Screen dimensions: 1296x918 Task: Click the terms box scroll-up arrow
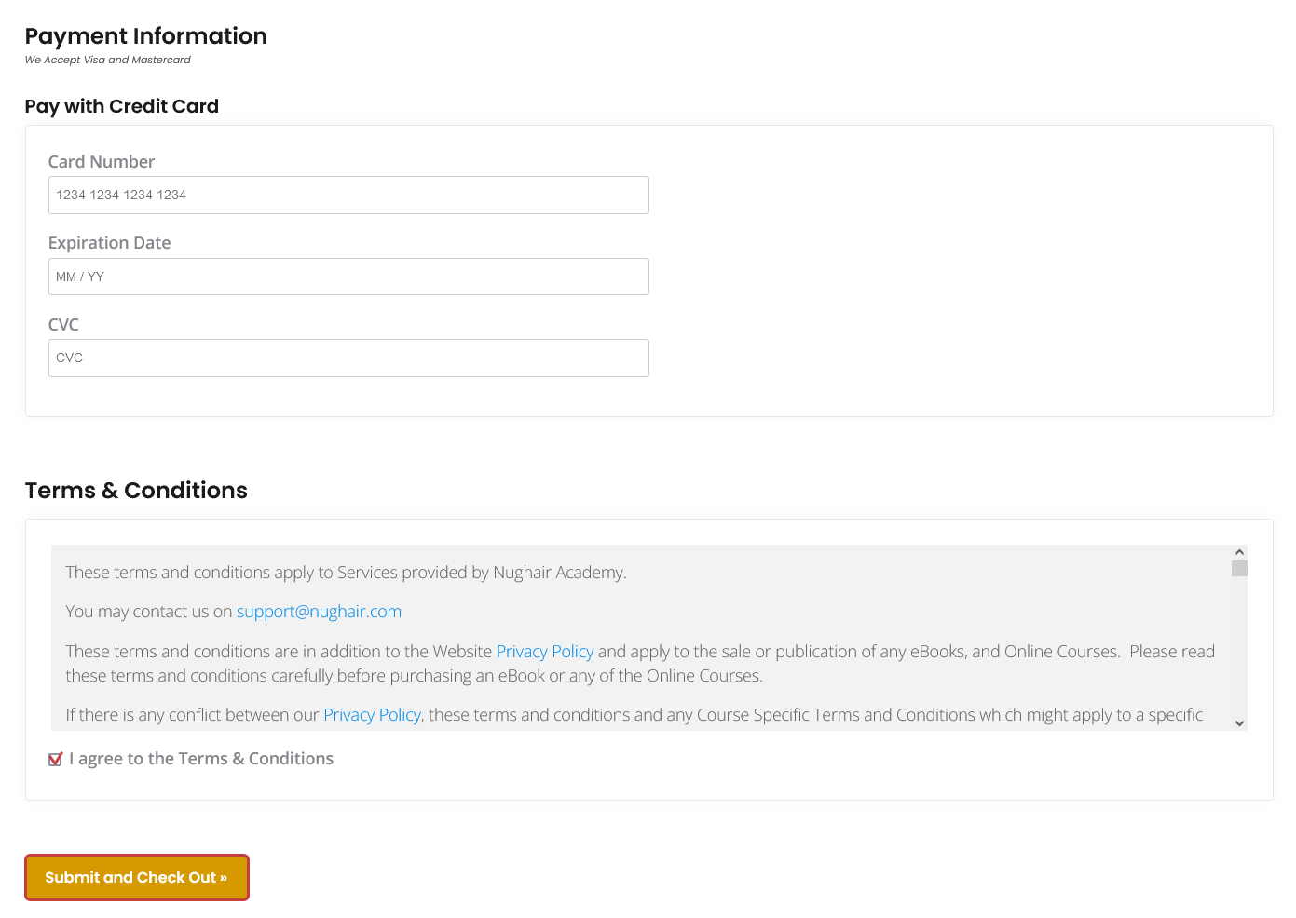coord(1239,552)
